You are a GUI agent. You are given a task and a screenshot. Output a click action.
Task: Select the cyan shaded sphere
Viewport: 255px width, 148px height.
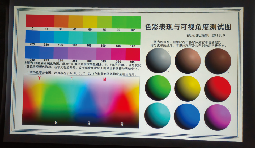pyautogui.click(x=157, y=116)
